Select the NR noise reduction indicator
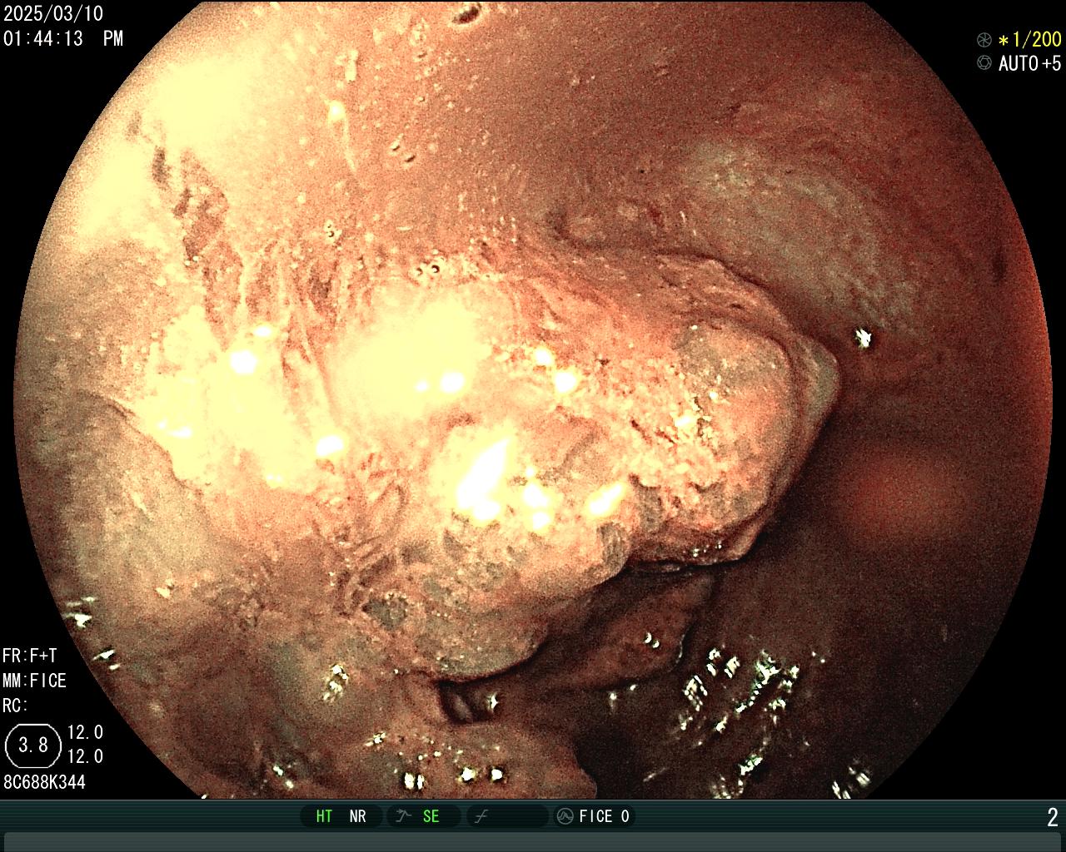Viewport: 1066px width, 852px height. tap(357, 817)
